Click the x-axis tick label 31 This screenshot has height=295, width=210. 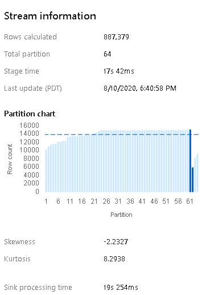point(118,201)
